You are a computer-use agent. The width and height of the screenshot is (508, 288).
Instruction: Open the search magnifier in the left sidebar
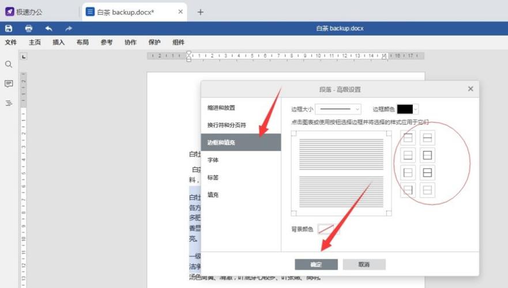(x=9, y=65)
